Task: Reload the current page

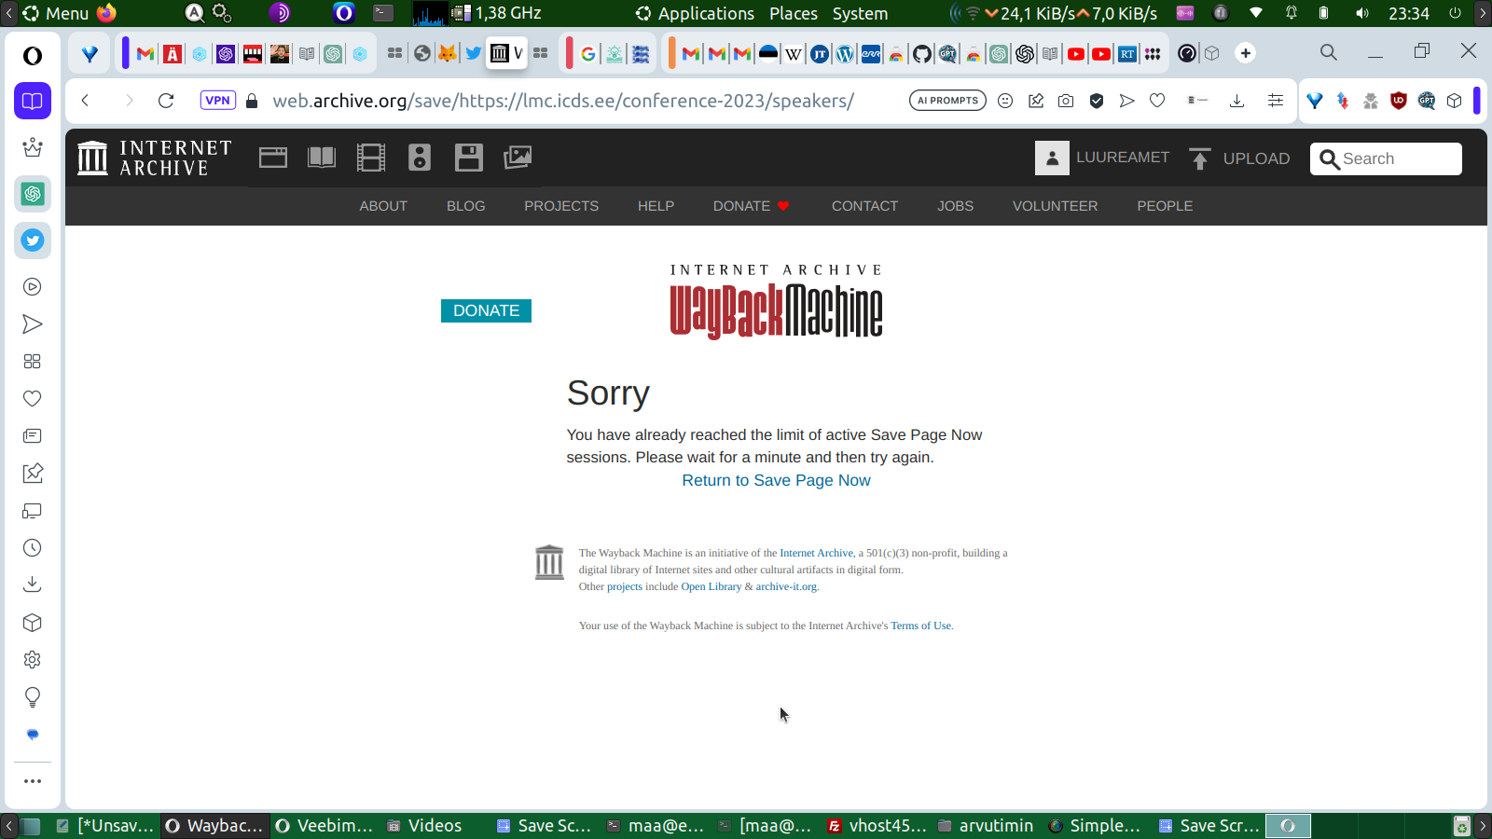Action: click(x=166, y=101)
